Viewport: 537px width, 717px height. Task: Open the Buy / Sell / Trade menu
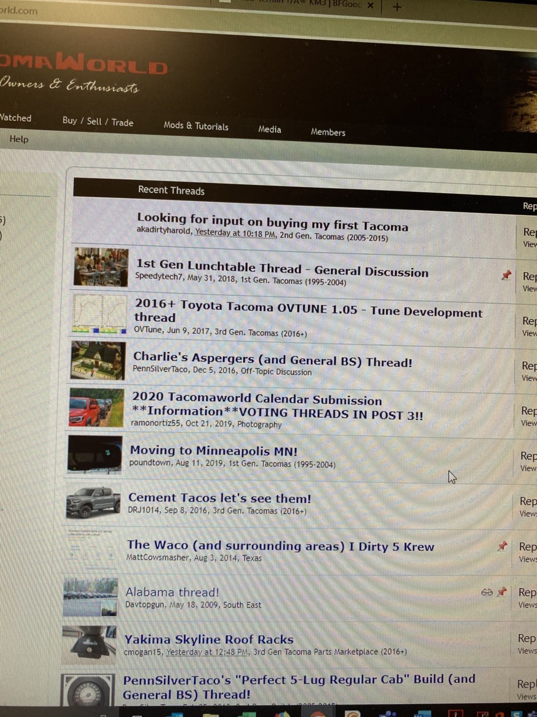pyautogui.click(x=98, y=122)
